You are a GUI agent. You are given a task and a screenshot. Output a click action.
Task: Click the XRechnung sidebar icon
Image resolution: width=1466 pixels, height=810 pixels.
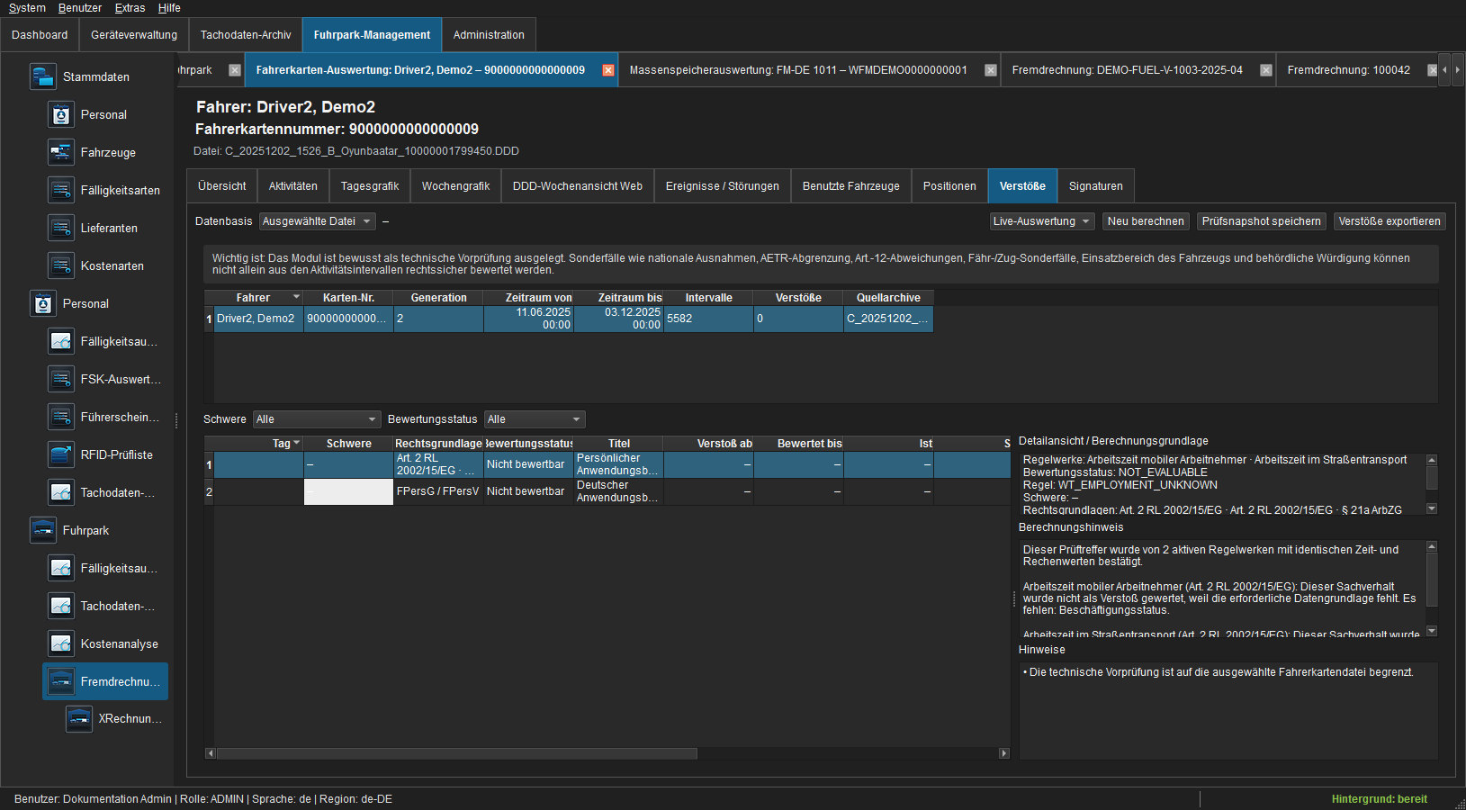(x=79, y=718)
